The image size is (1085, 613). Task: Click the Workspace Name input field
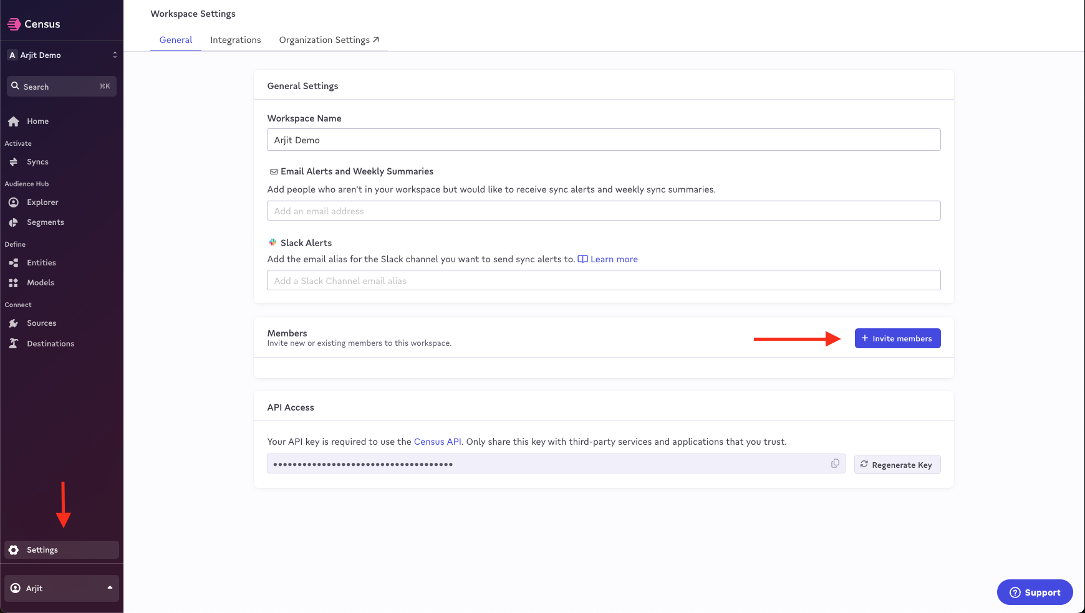603,140
